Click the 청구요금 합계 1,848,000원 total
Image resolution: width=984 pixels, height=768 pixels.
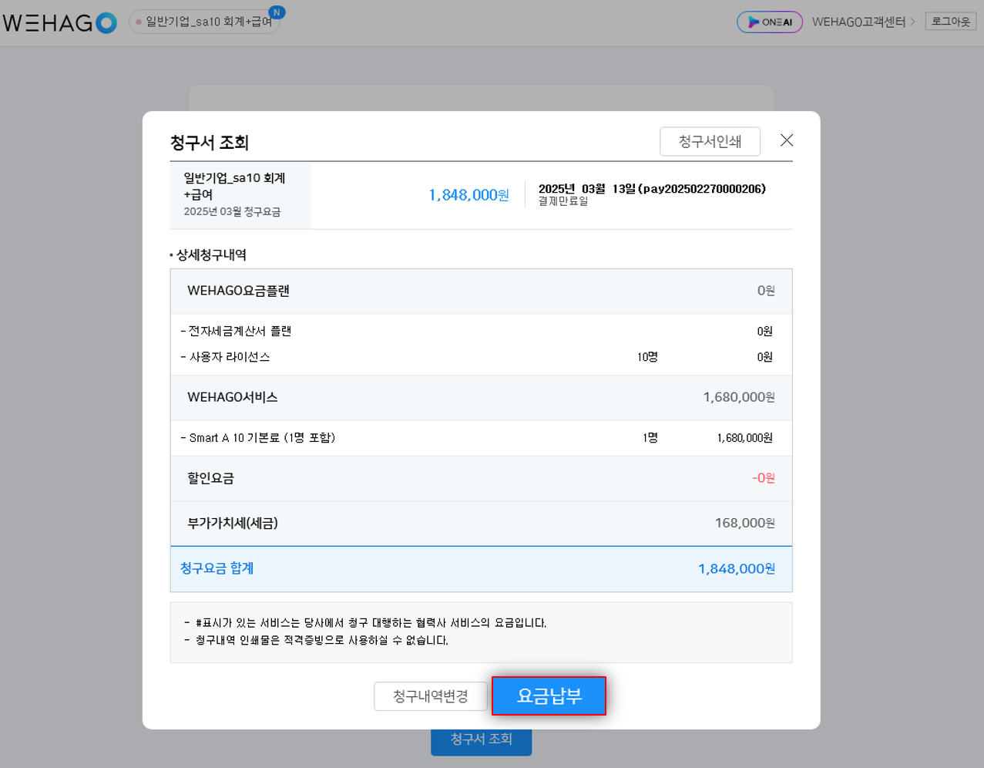(x=737, y=569)
